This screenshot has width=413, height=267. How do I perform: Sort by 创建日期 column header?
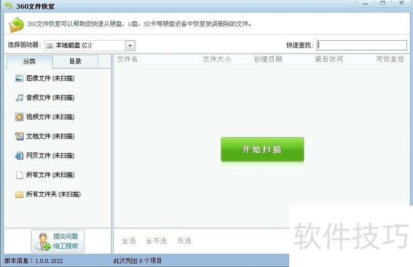(268, 59)
